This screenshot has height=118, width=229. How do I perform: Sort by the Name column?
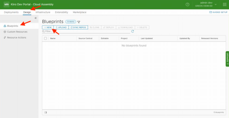[x=53, y=38]
